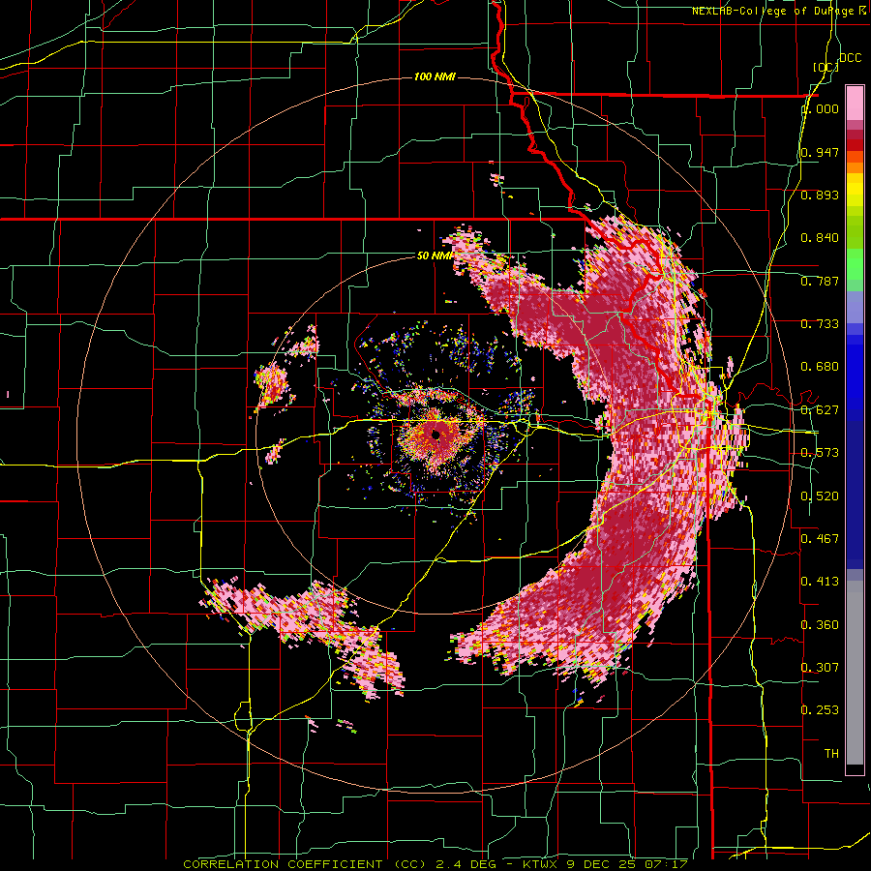
Task: Click the Correlation Coefficient caption at the bottom
Action: pyautogui.click(x=435, y=864)
